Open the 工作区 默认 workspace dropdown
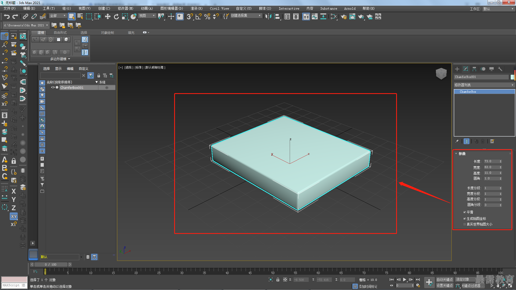Image resolution: width=516 pixels, height=290 pixels. coord(498,9)
